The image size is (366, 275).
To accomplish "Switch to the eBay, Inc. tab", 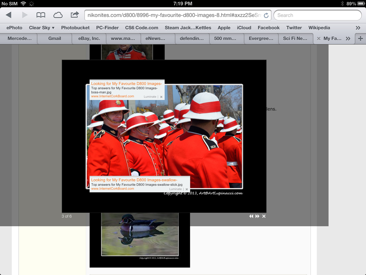I will (x=89, y=38).
